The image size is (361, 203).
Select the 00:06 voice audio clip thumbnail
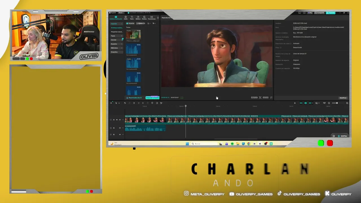point(133,48)
